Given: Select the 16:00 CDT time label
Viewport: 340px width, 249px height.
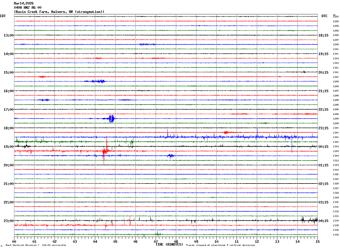Looking at the screenshot, I should tap(8, 91).
